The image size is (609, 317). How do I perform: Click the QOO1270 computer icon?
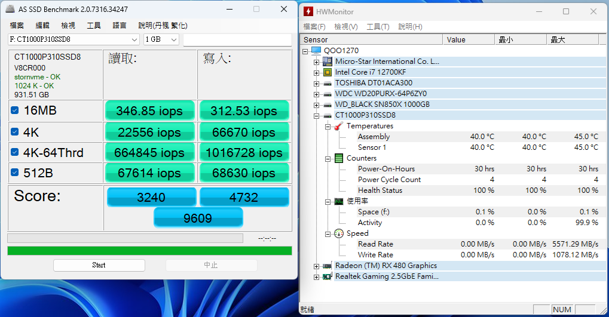tap(316, 50)
